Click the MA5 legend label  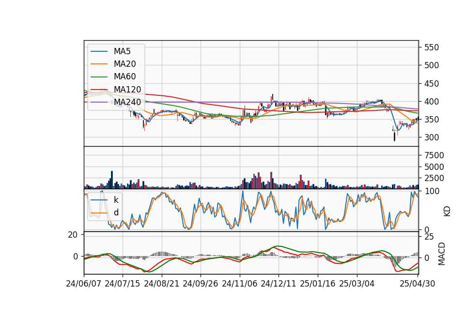[x=122, y=51]
